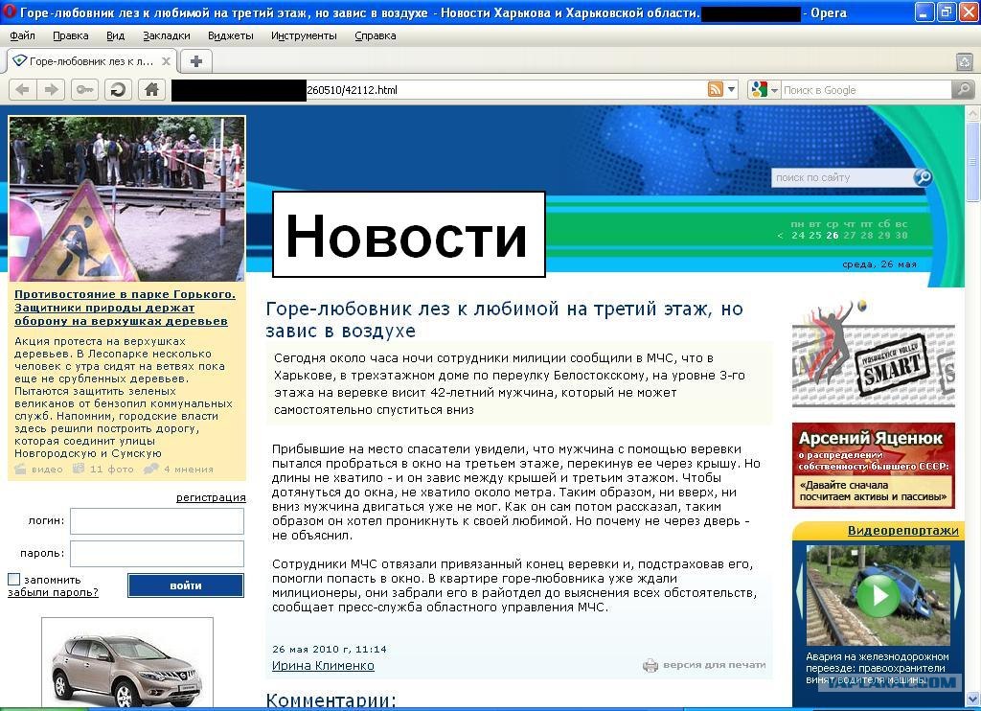
Task: Open the Вид menu
Action: (x=116, y=35)
